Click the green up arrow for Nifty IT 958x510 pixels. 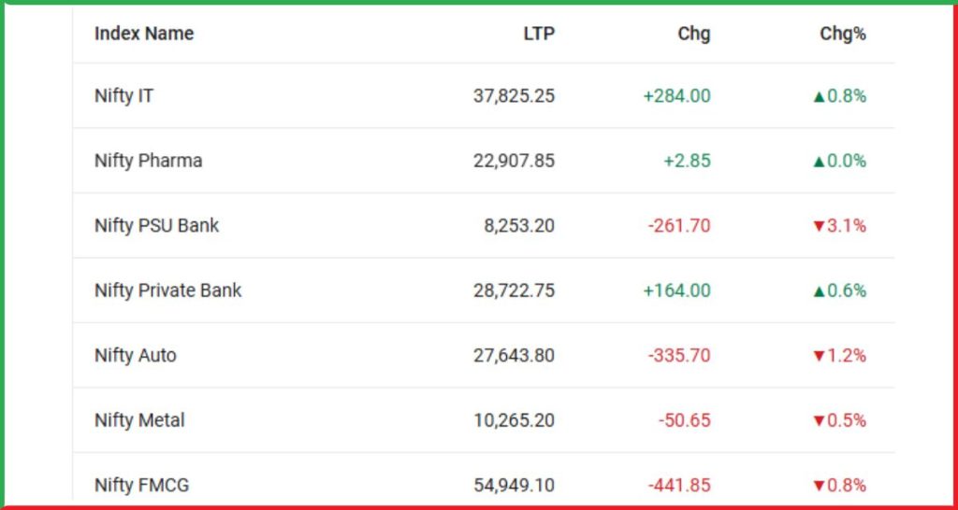coord(820,96)
